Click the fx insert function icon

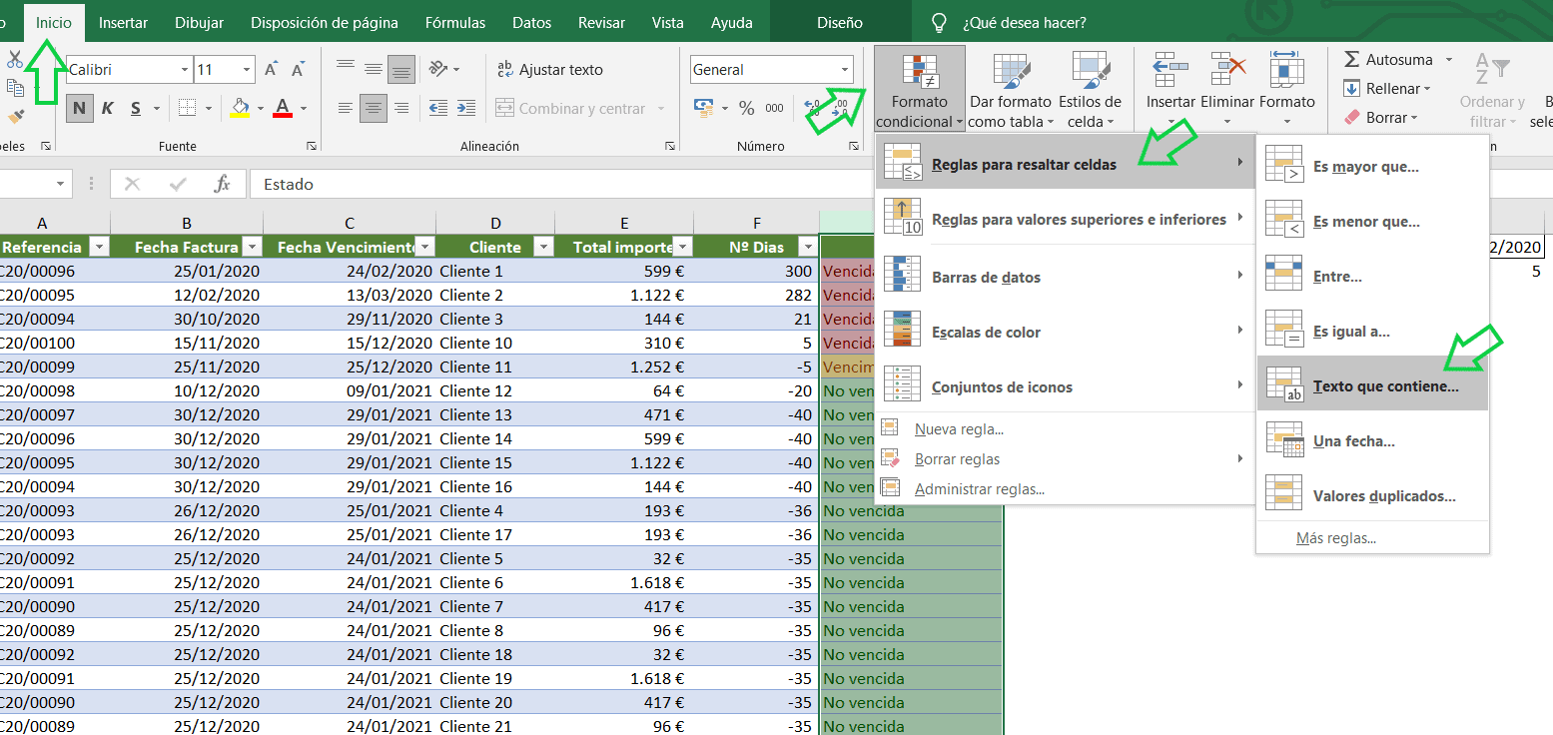click(x=222, y=184)
